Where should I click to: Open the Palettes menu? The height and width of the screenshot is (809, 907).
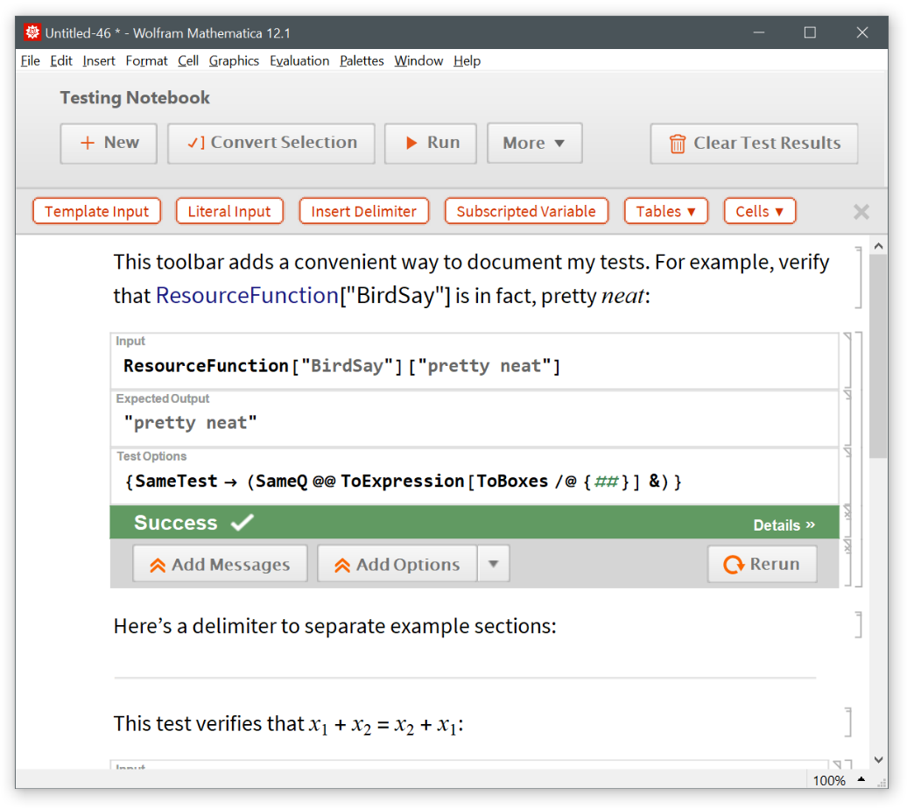pos(362,61)
